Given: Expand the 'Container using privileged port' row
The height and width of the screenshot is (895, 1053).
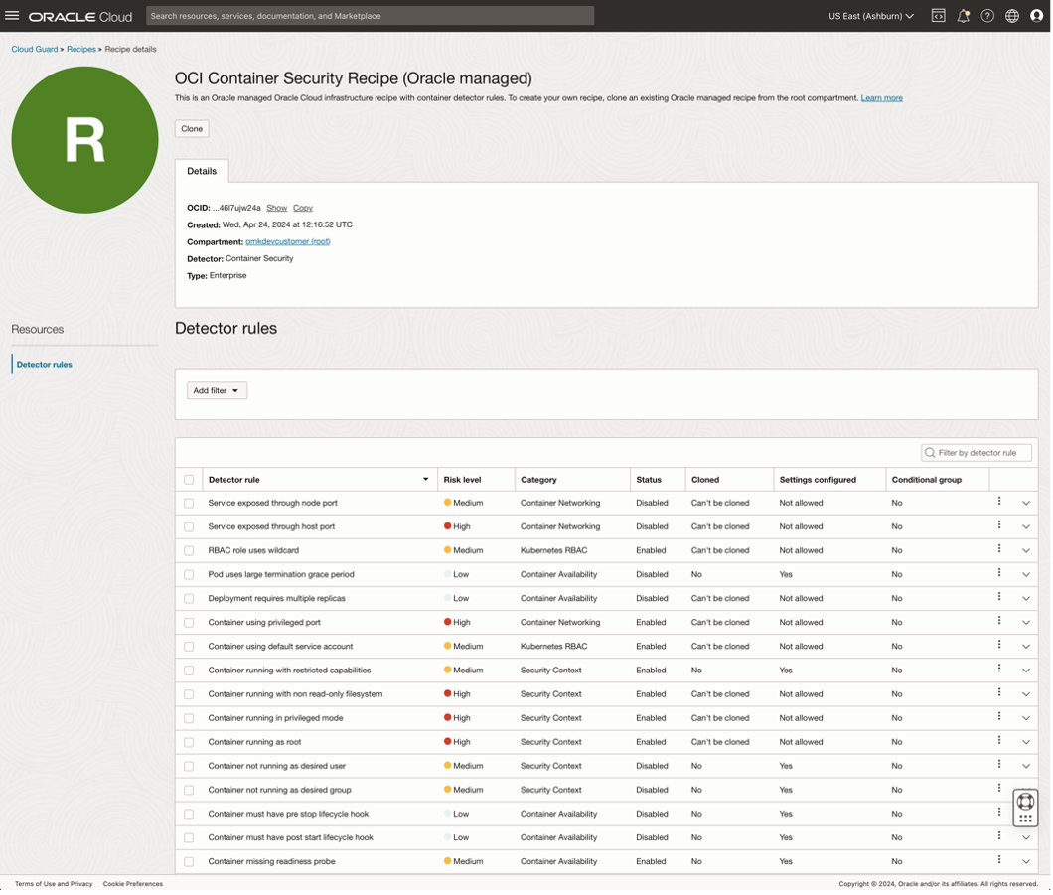Looking at the screenshot, I should (1026, 622).
